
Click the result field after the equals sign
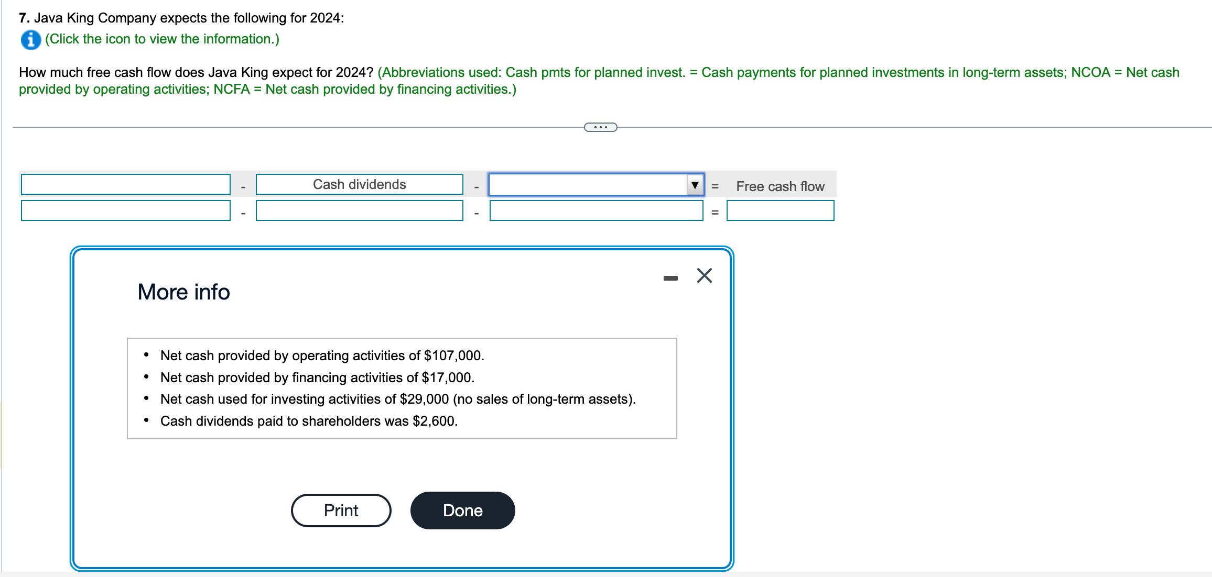[780, 210]
